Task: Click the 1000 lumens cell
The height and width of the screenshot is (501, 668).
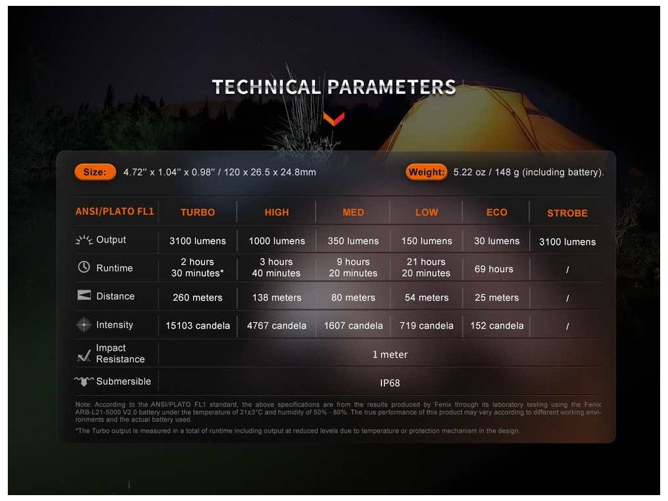Action: (x=277, y=241)
